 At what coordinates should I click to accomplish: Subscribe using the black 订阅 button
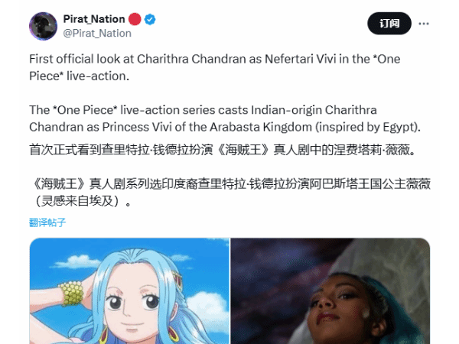389,24
